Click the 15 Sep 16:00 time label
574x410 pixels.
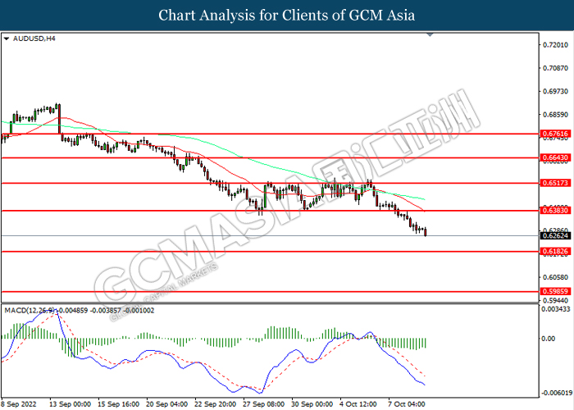119,404
